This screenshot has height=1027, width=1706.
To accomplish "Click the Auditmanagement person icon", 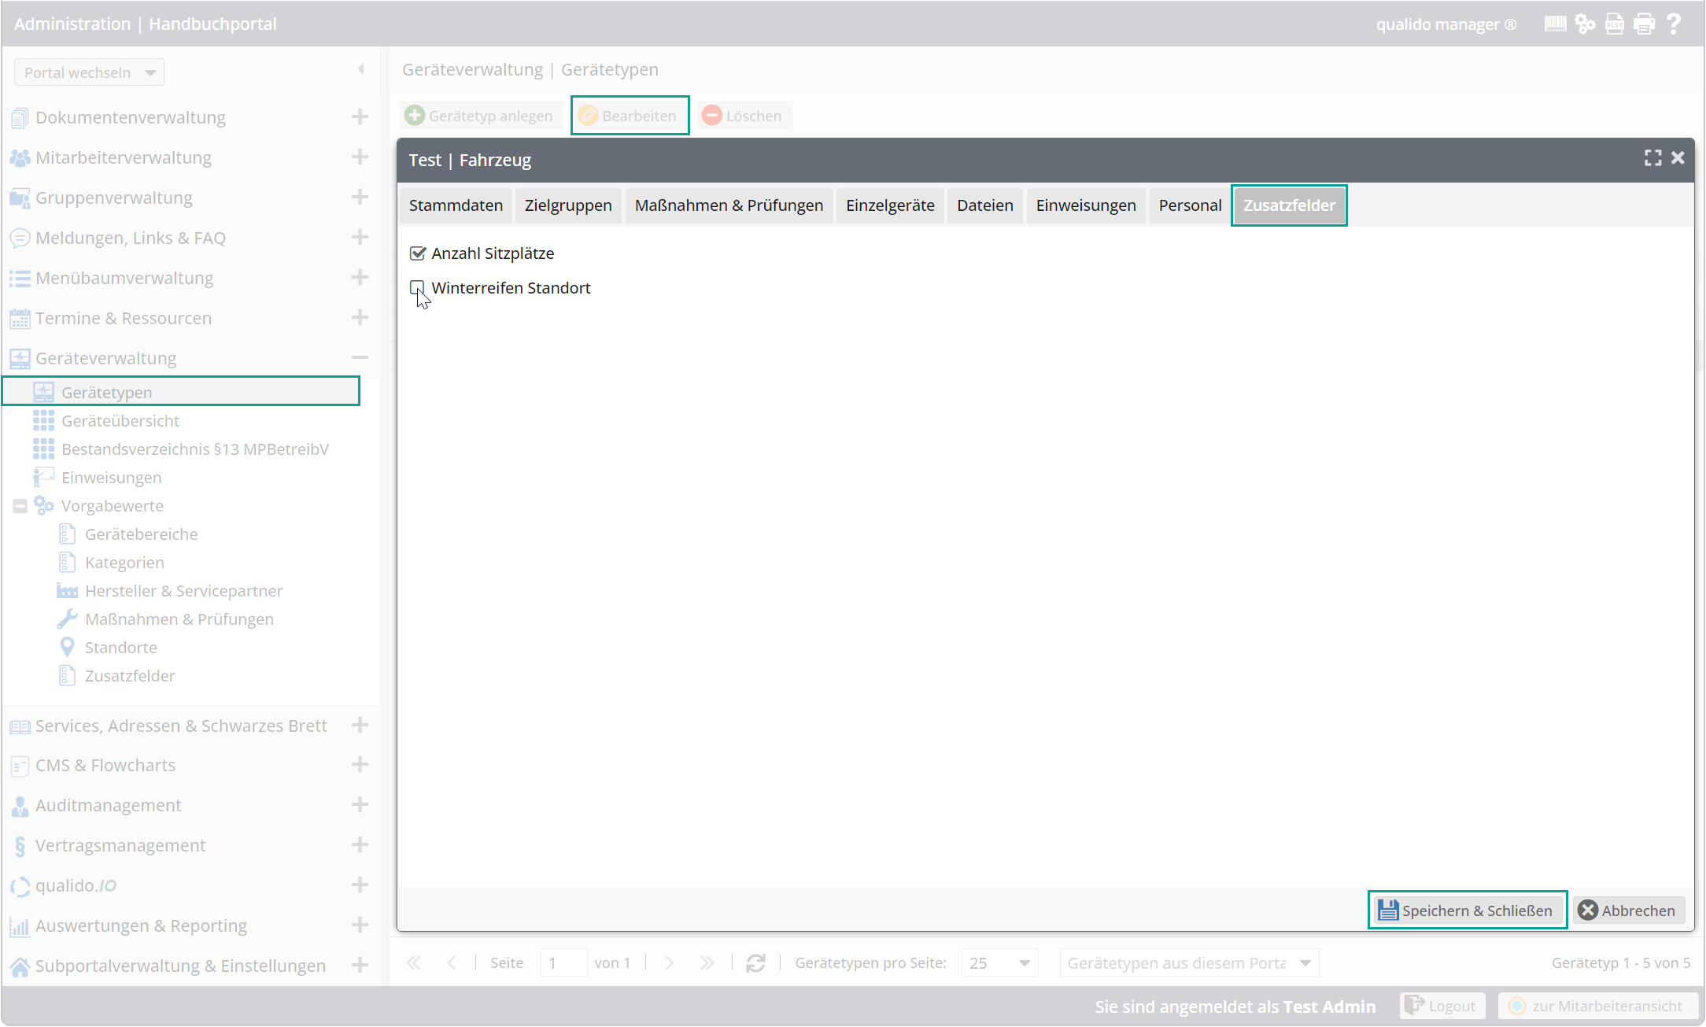I will 20,806.
